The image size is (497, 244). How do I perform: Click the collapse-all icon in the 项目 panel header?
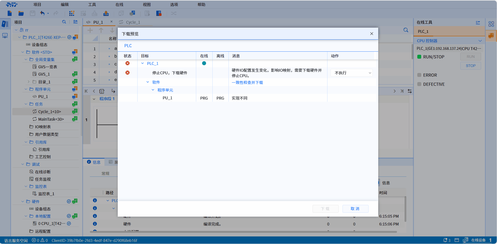click(76, 22)
